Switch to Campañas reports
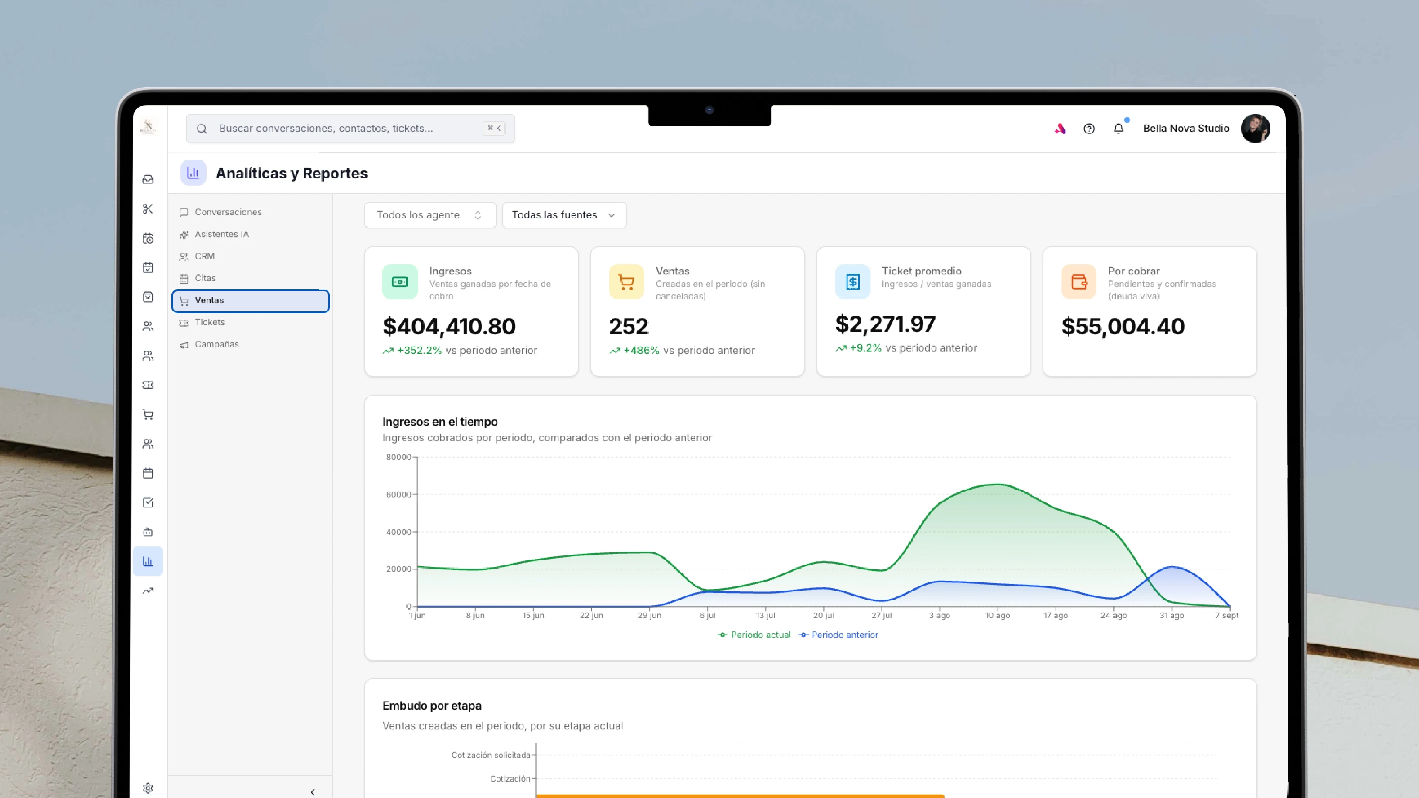 point(251,345)
